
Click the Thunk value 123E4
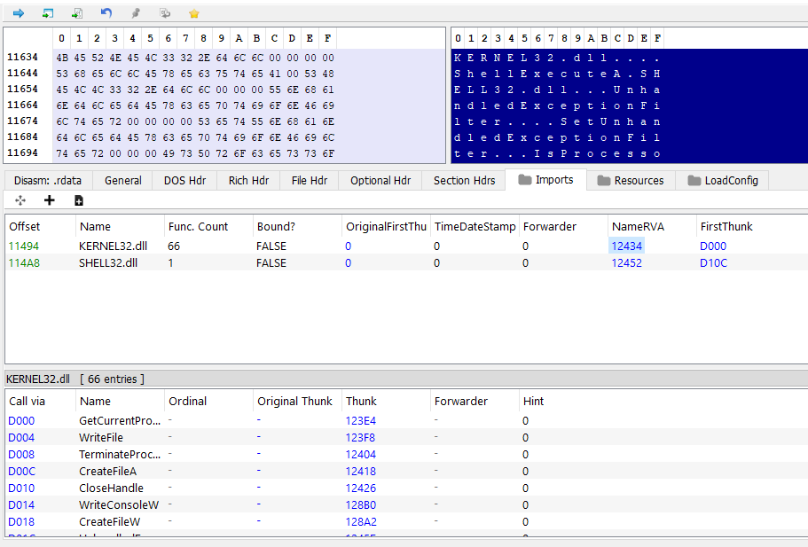[361, 421]
